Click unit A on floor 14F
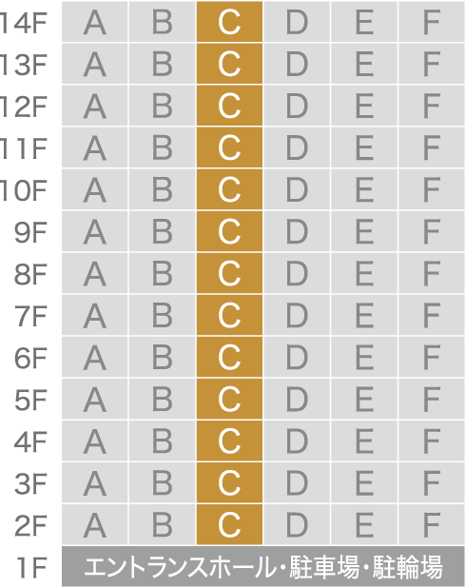466x588 pixels. [x=95, y=21]
